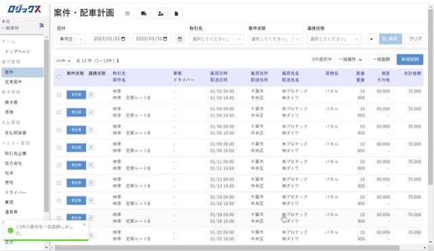Open calendar picker in 2023/01/01 field

coord(123,38)
